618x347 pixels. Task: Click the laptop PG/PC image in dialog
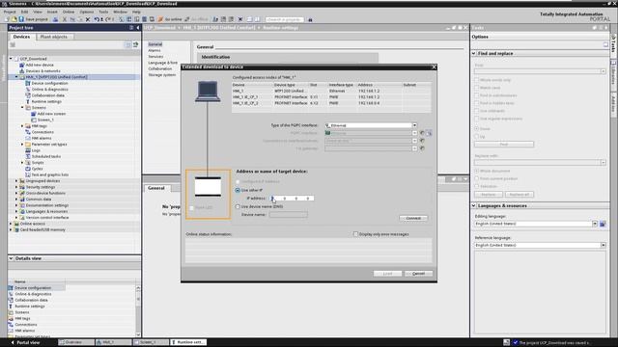click(208, 92)
